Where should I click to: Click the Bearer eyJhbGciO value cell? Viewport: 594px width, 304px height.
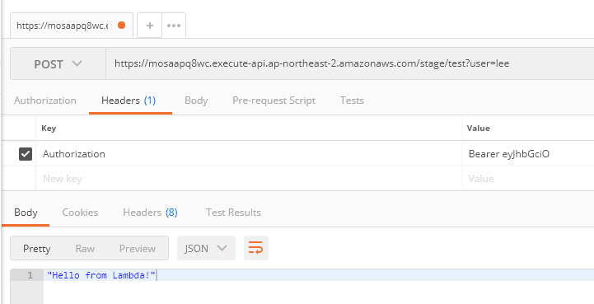pyautogui.click(x=528, y=154)
